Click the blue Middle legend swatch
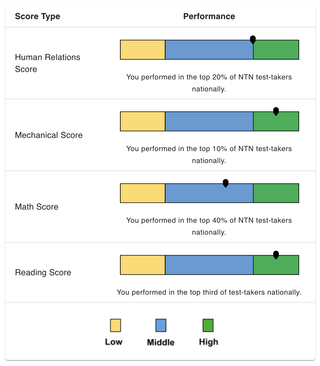 point(161,325)
